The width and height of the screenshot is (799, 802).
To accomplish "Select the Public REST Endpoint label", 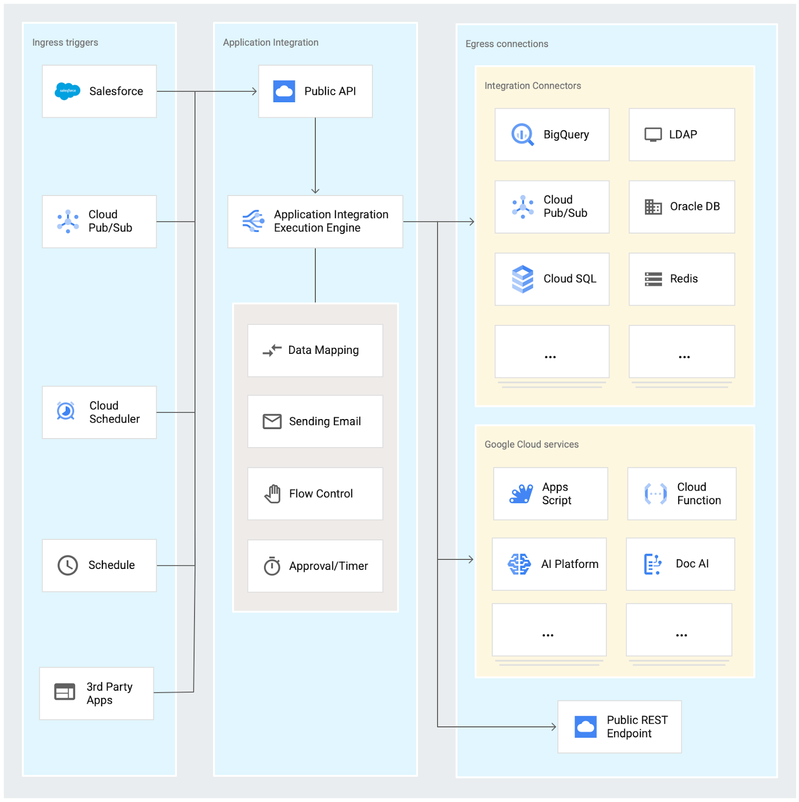I will [638, 727].
